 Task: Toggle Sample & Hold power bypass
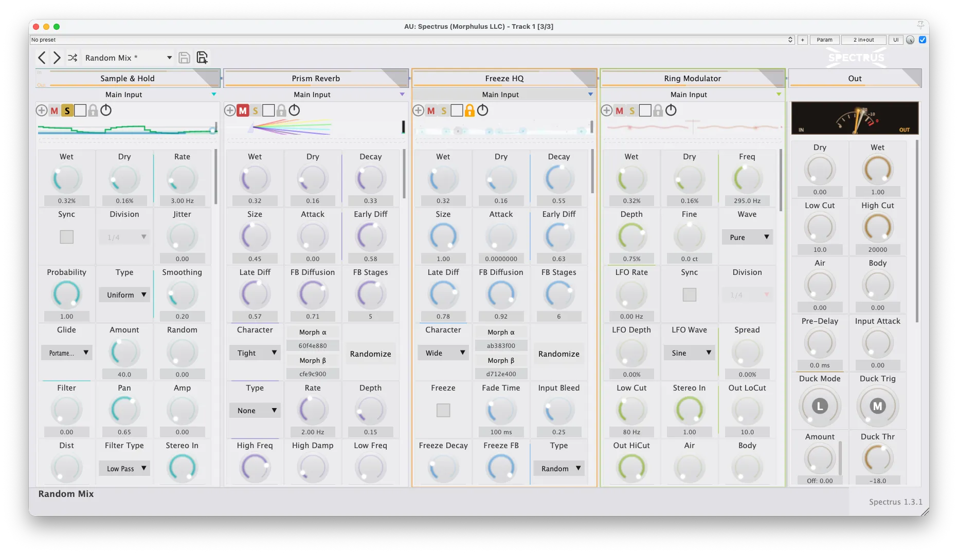click(106, 110)
